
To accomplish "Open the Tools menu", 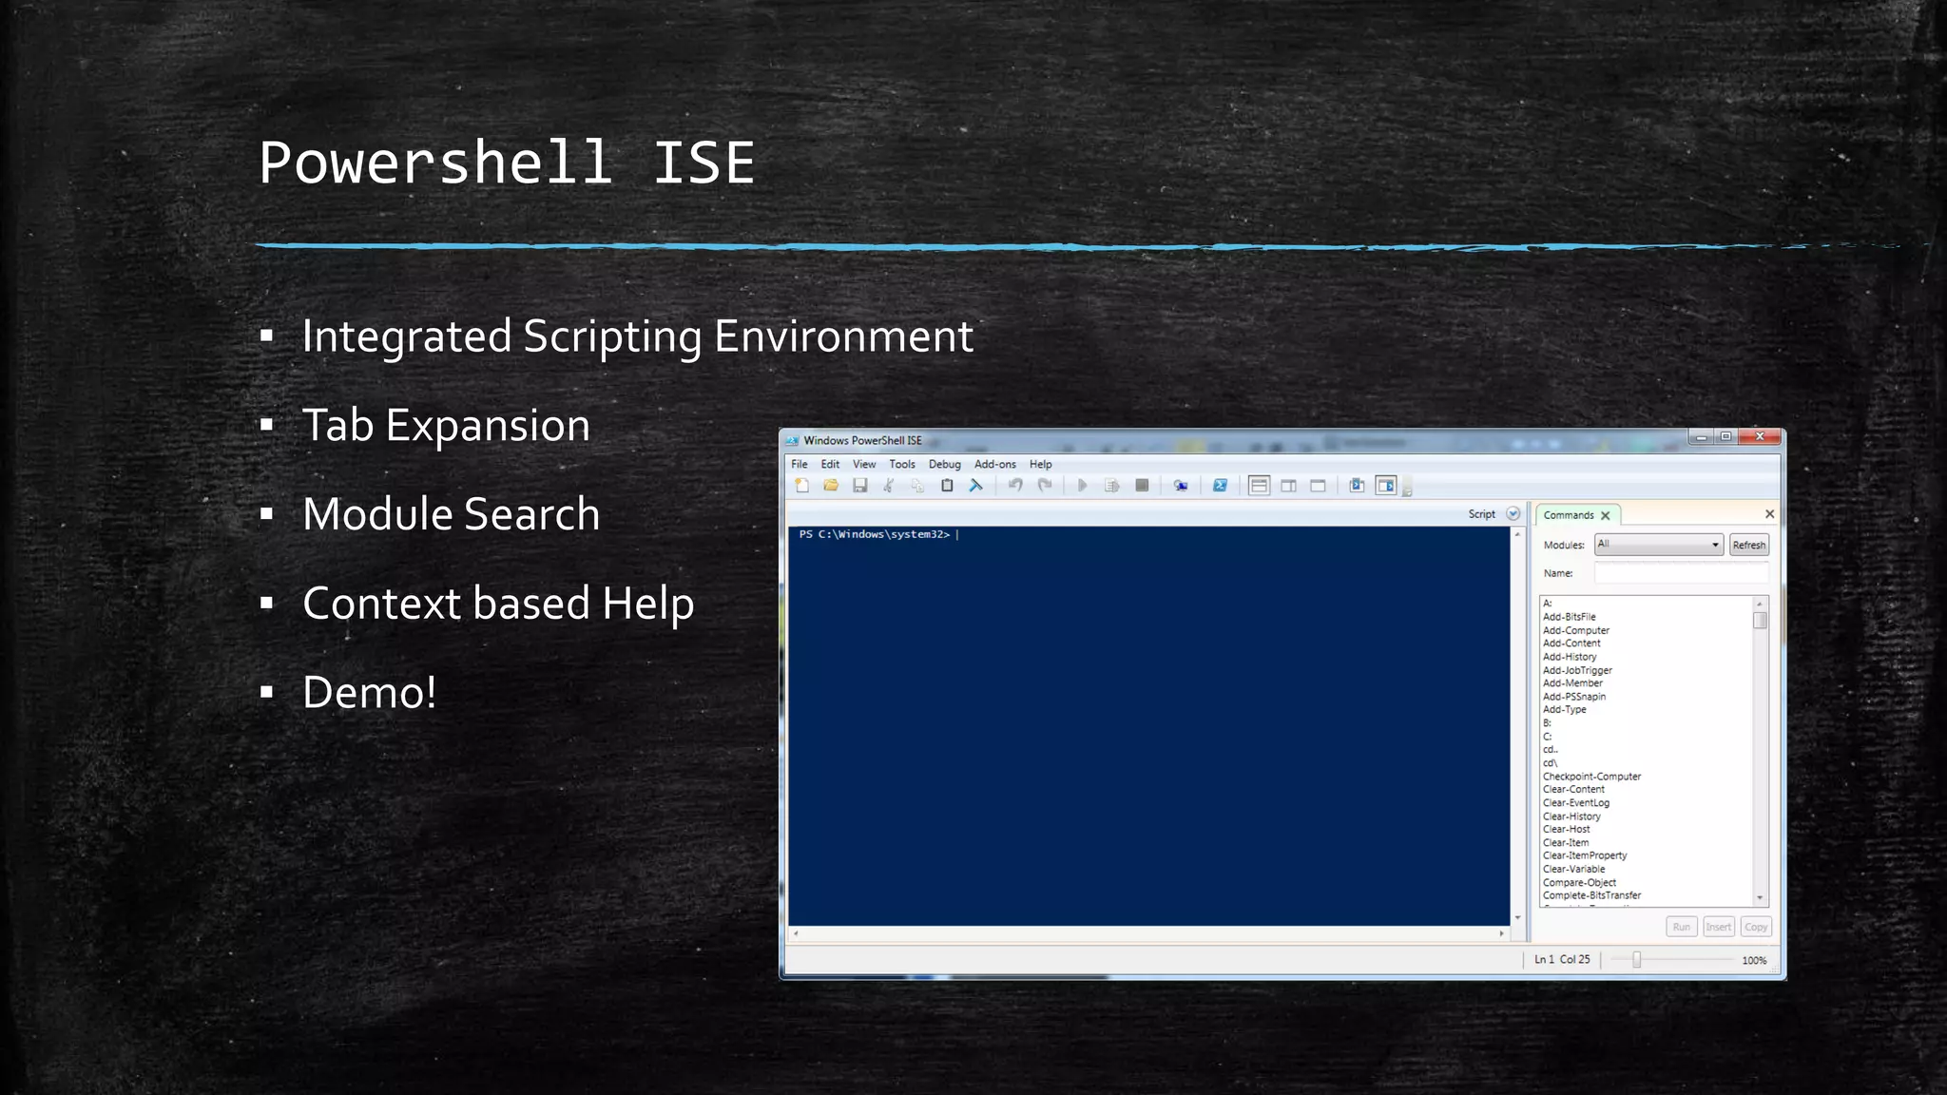I will tap(902, 464).
